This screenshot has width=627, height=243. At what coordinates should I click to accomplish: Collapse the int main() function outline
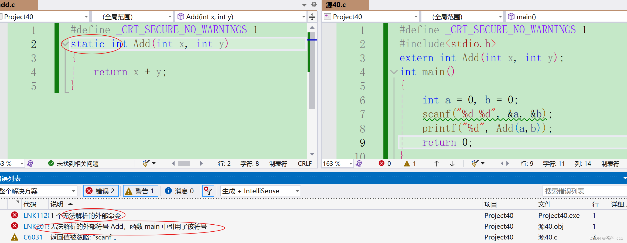[394, 72]
